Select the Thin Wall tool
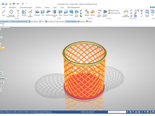The width and height of the screenshot is (155, 116). point(77,13)
